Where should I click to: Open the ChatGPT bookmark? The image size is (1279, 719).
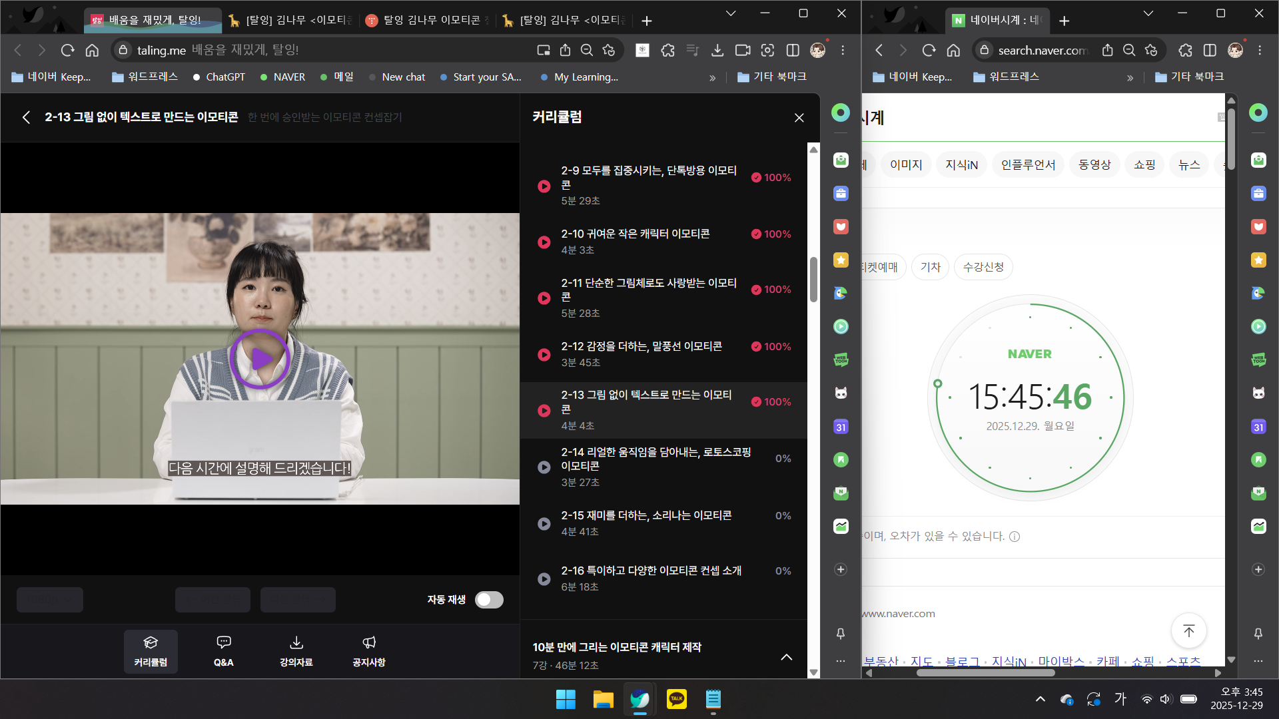pyautogui.click(x=219, y=77)
